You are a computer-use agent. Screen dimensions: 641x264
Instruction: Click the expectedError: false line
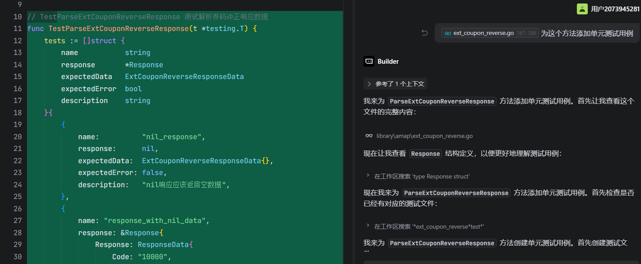coord(122,173)
